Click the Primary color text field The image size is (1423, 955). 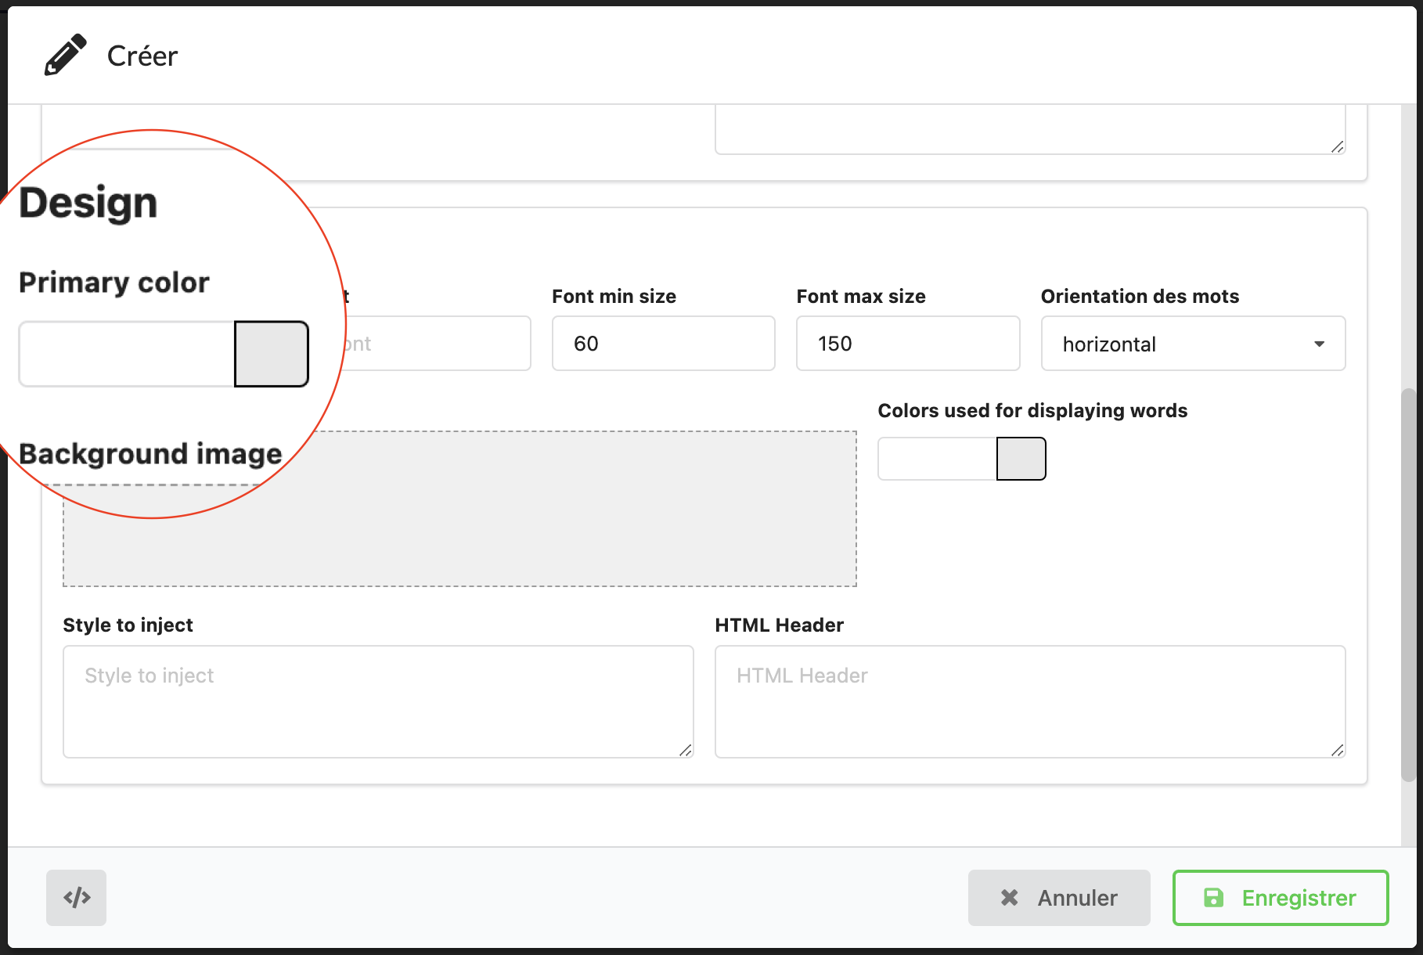coord(127,354)
